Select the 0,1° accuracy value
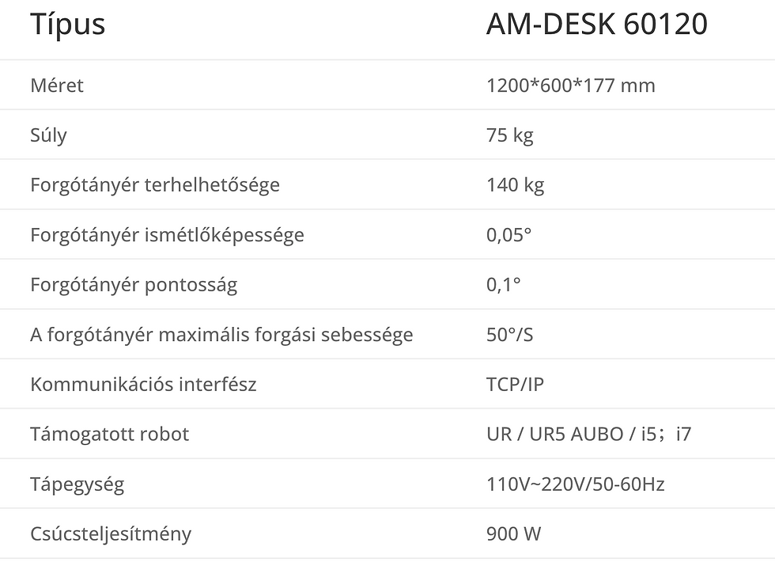Viewport: 775px width, 562px height. click(x=503, y=285)
